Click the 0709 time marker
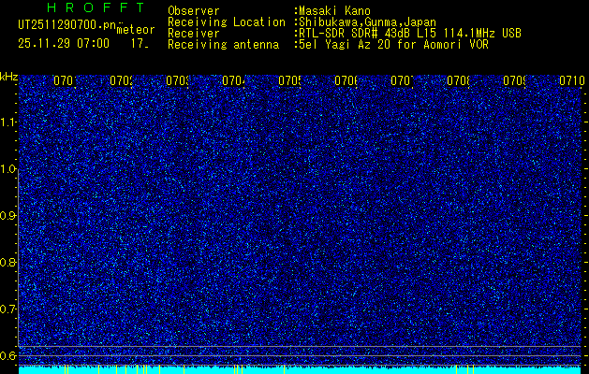Viewport: 589px width, 374px height. click(x=515, y=81)
